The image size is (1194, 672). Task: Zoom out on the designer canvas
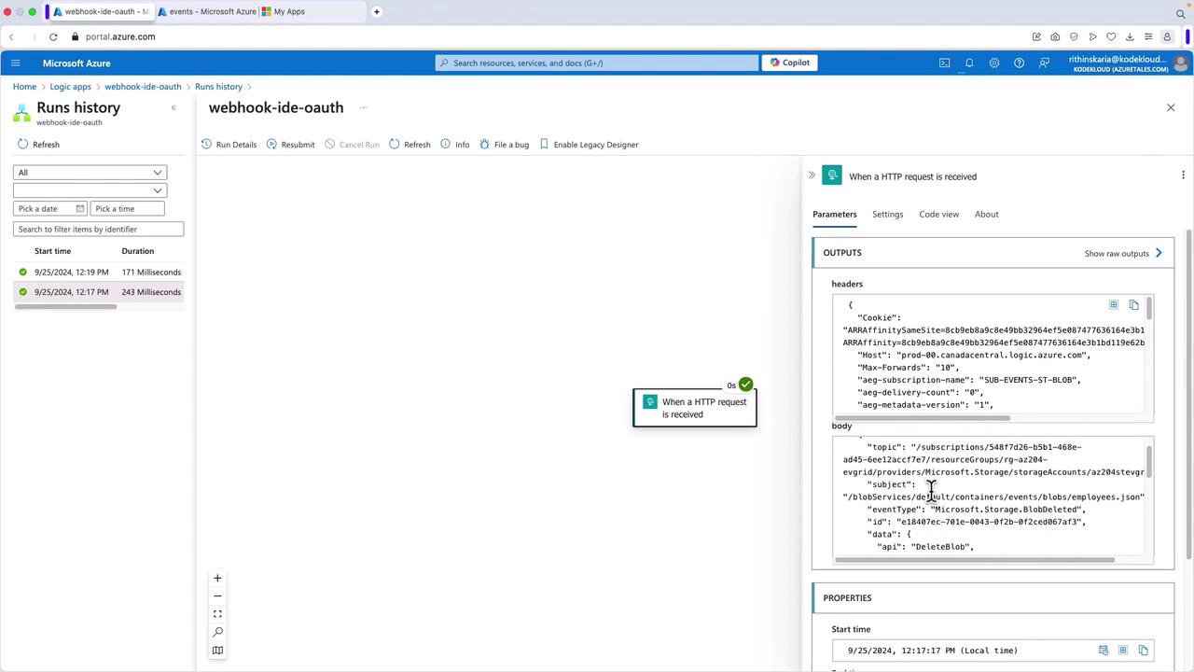tap(217, 595)
